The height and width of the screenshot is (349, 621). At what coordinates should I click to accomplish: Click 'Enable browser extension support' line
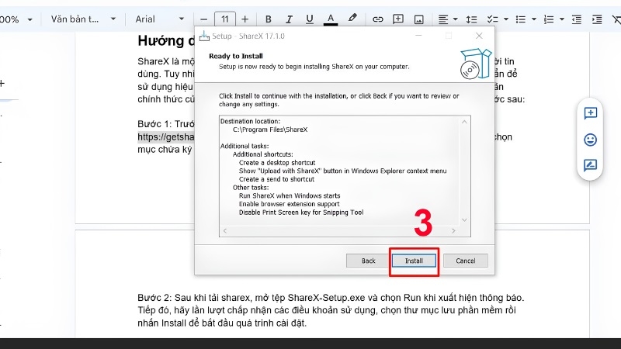[289, 204]
